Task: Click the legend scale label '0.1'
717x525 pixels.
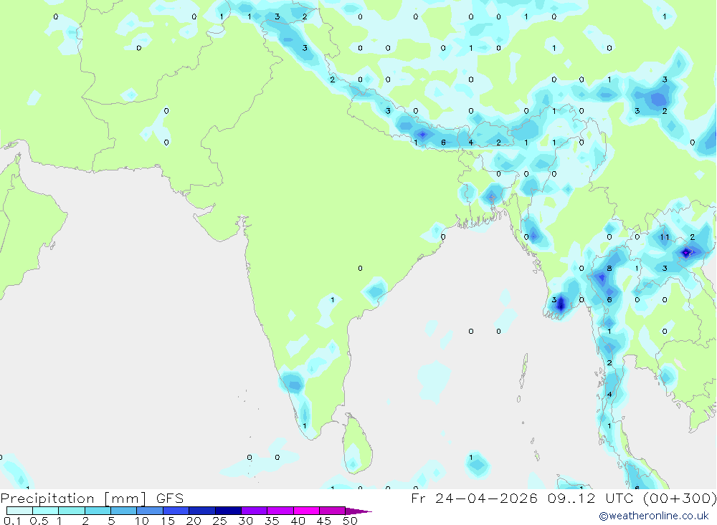Action: 12,521
